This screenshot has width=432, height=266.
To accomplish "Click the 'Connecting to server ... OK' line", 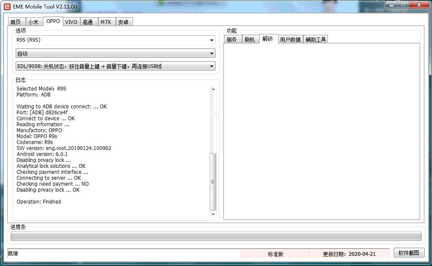I will coord(48,178).
